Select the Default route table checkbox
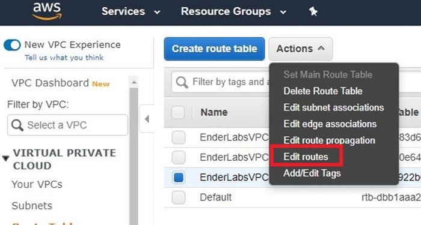 [179, 197]
